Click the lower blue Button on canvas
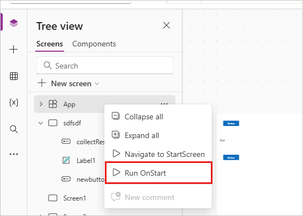This screenshot has width=303, height=216. pos(231,157)
